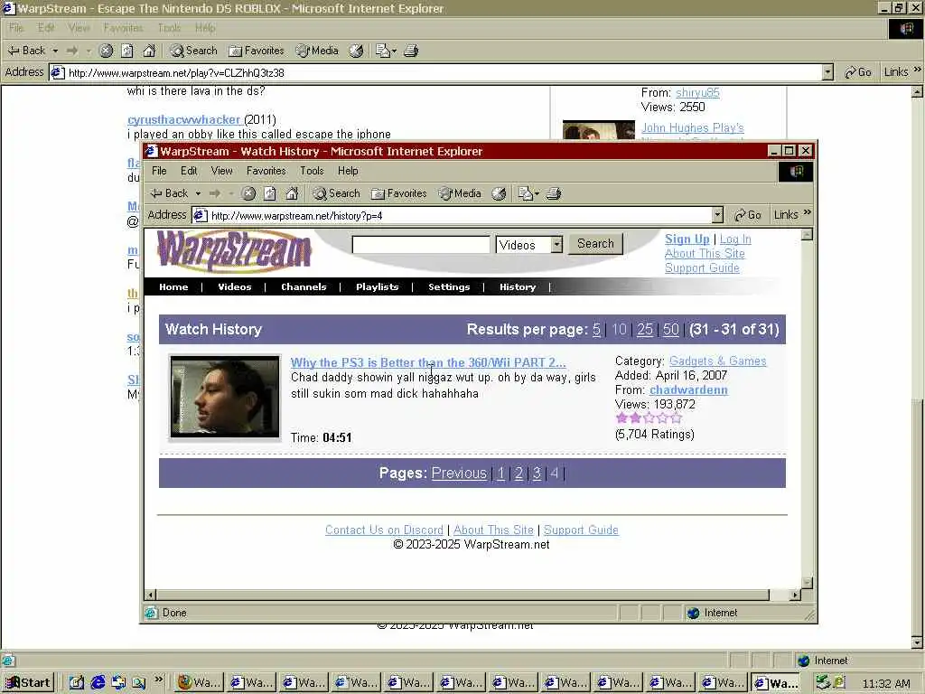This screenshot has height=694, width=925.
Task: Open Firefox task button on taskbar
Action: 199,683
